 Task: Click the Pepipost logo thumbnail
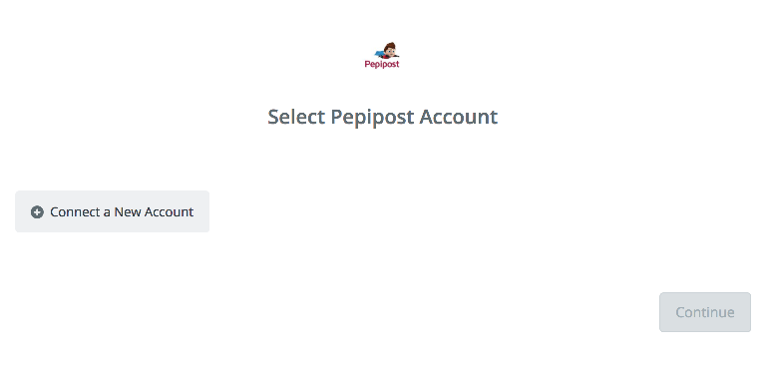point(382,55)
